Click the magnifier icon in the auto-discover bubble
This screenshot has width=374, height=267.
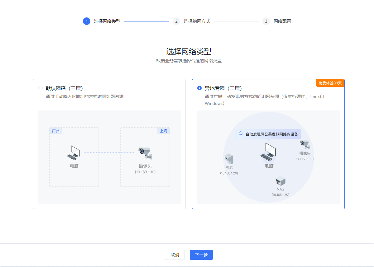241,134
